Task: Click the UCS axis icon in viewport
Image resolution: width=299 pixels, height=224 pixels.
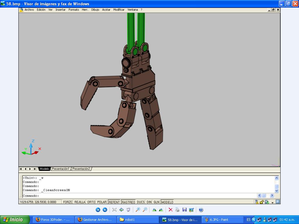Action: (x=31, y=148)
